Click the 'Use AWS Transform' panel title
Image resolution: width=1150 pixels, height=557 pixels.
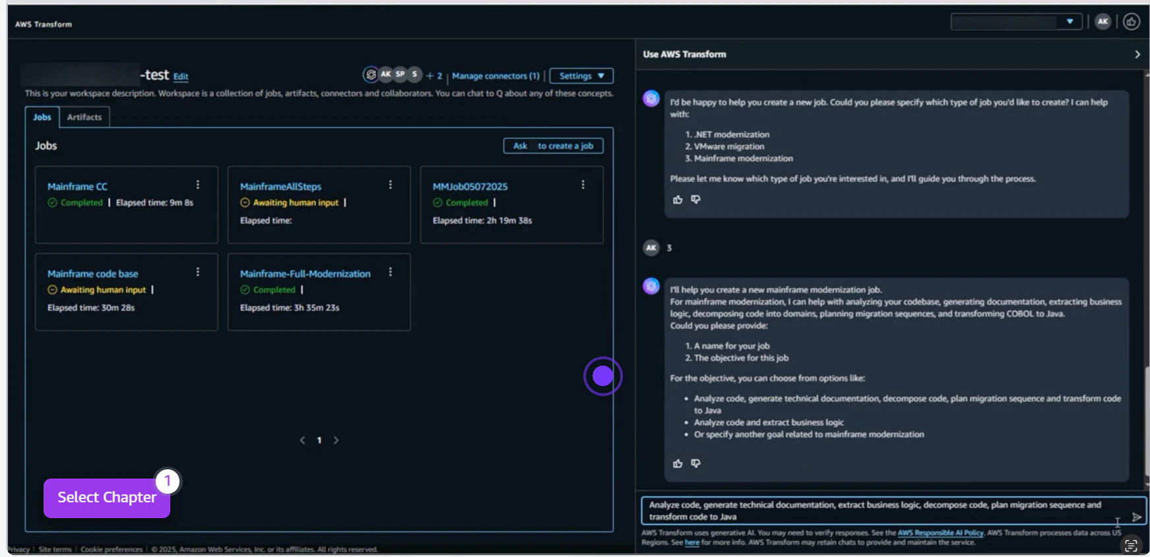point(684,54)
